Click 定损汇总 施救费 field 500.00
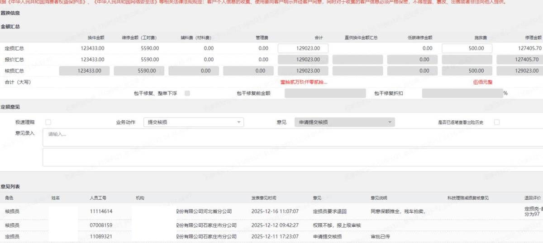 pos(467,48)
